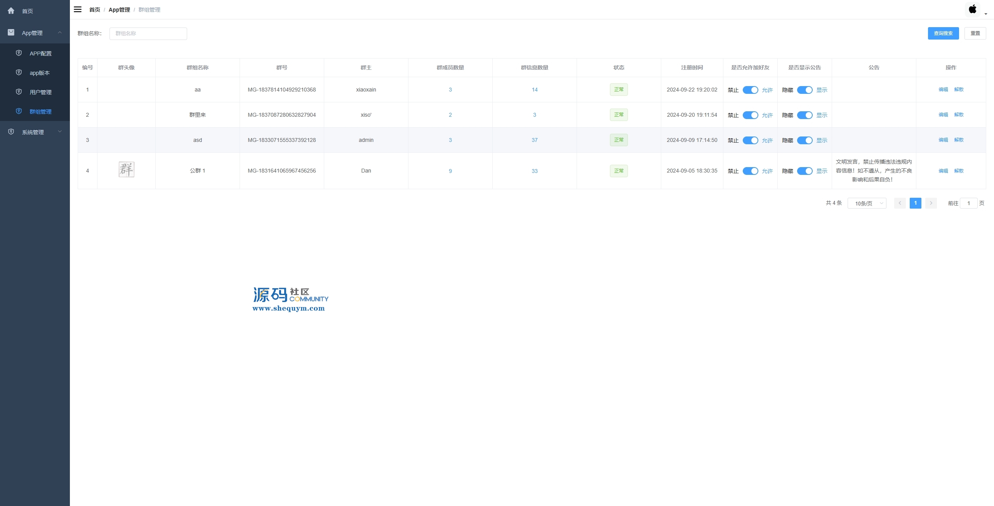This screenshot has height=506, width=994.
Task: Click the shield icon beside app版本
Action: (x=19, y=73)
